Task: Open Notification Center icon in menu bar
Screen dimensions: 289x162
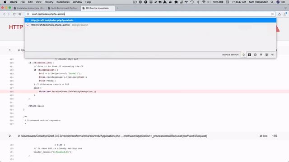Action: coord(283,2)
